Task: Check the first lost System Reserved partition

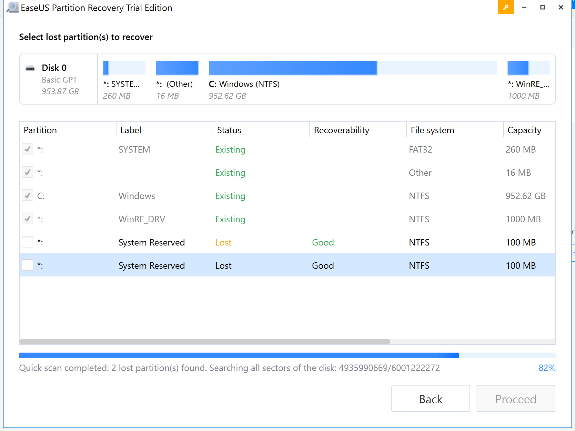Action: click(27, 242)
